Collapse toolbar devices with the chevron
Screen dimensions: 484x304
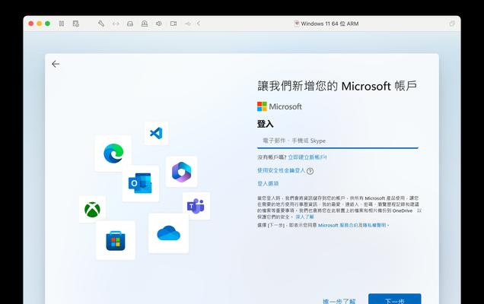[x=199, y=24]
